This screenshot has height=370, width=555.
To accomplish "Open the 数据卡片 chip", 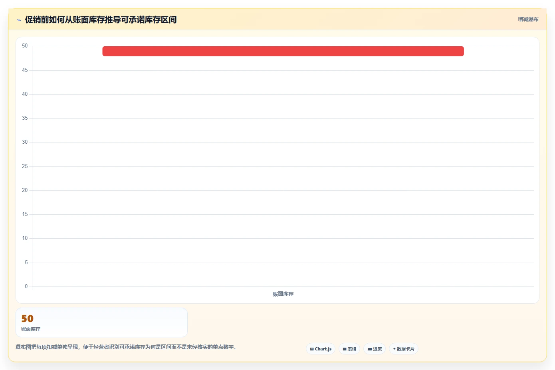I will 404,349.
